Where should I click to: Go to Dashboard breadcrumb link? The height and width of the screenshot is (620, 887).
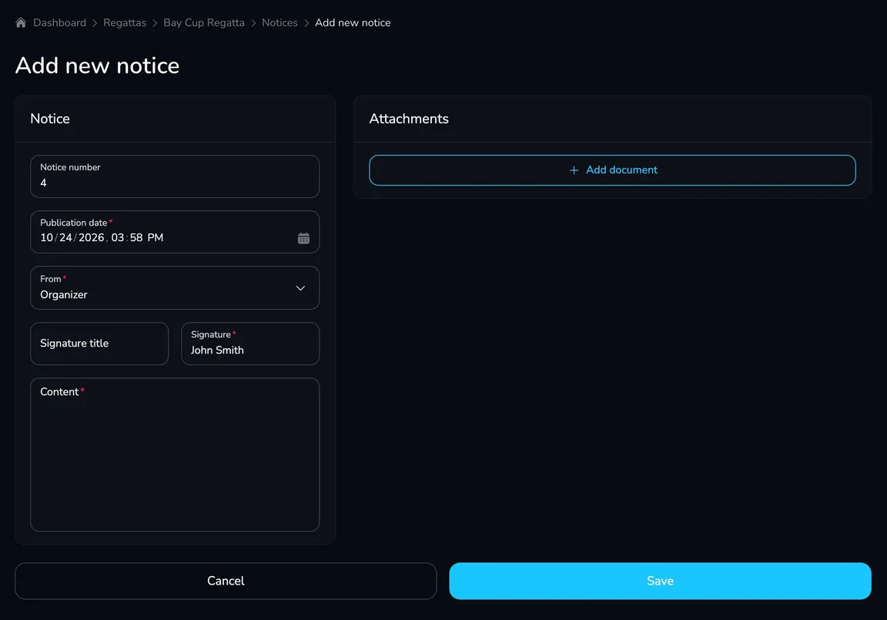pos(59,22)
